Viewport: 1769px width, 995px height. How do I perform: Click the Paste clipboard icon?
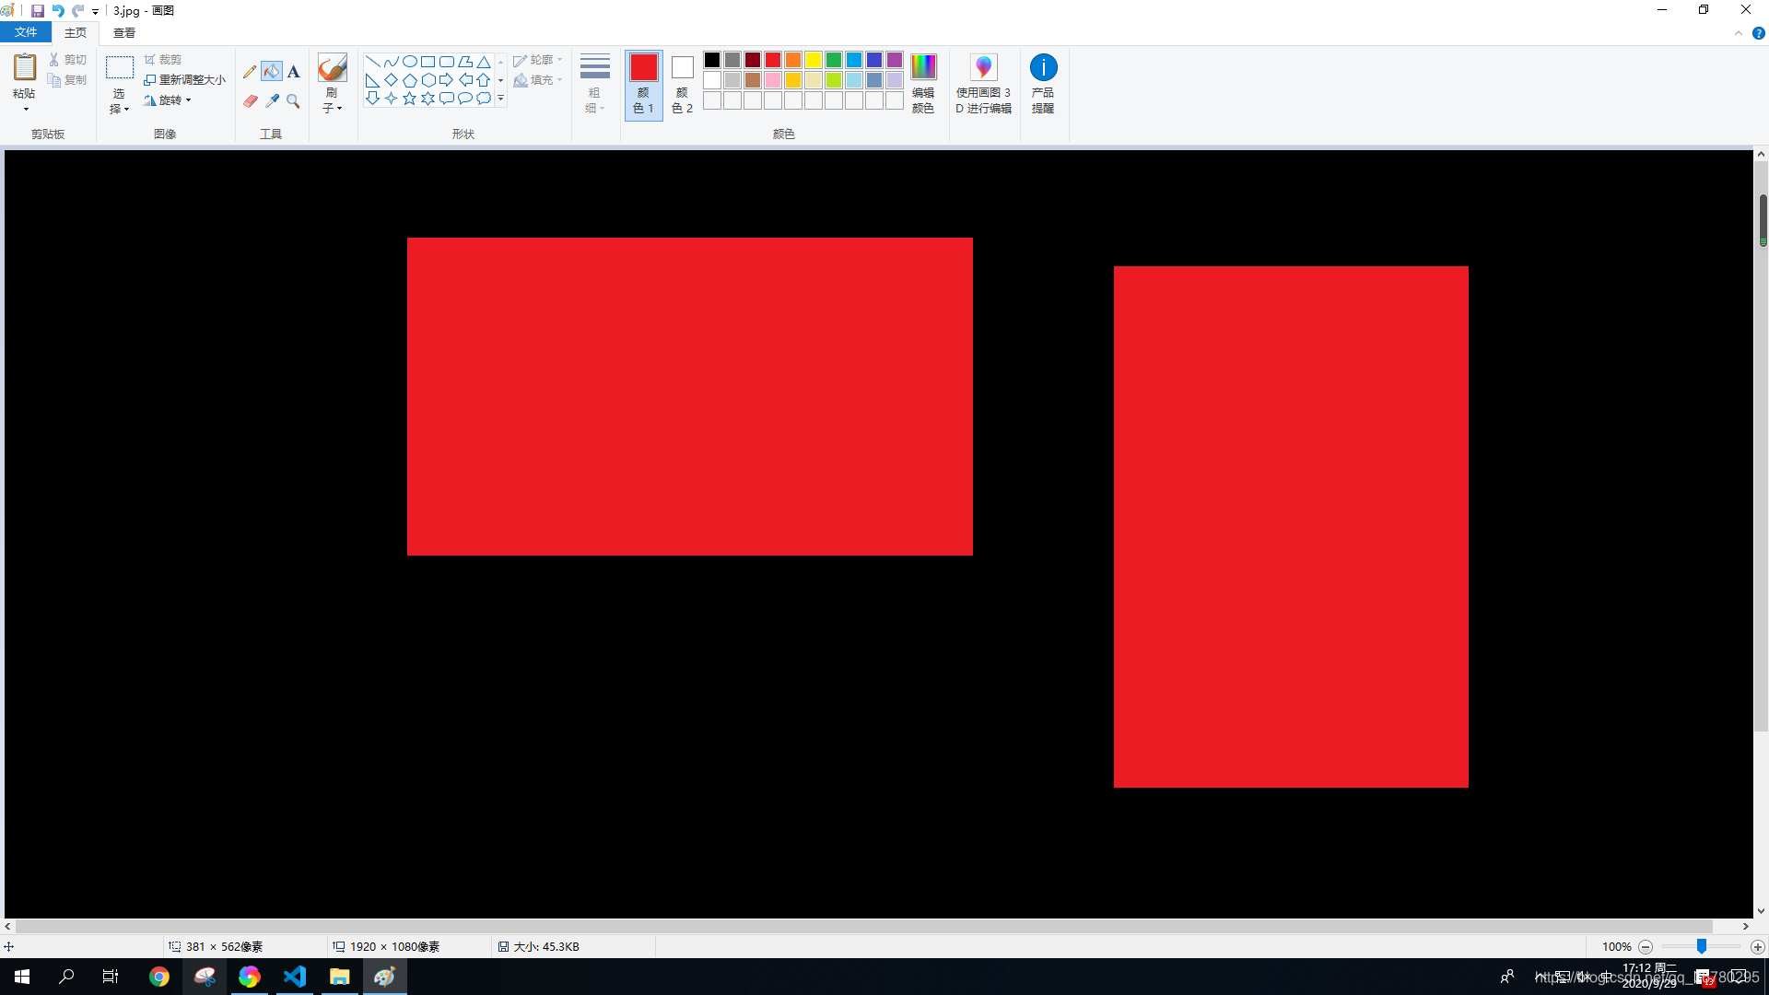(x=25, y=67)
